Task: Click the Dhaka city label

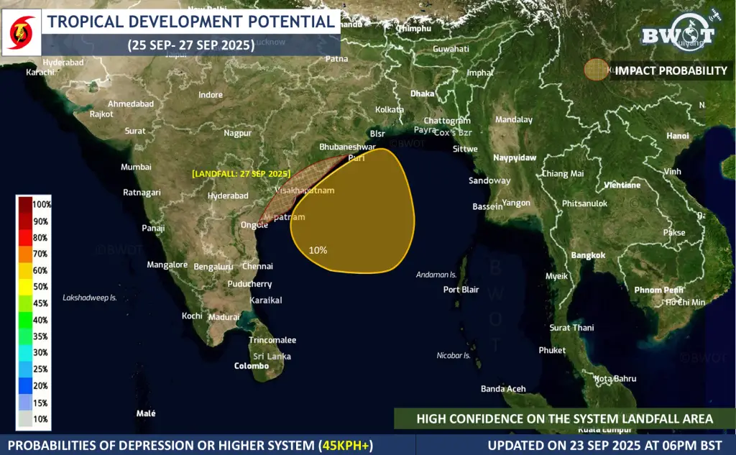Action: [x=423, y=94]
